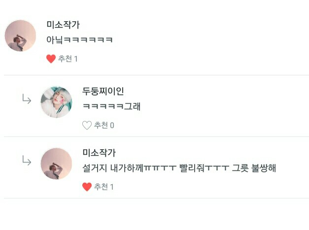Image resolution: width=309 pixels, height=230 pixels.
Task: Click the reply arrow beside 두둥찌이인's avatar
Action: click(27, 99)
